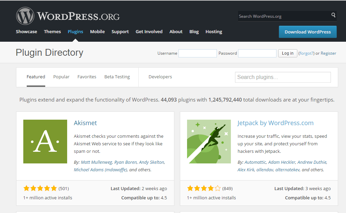Select the Featured tab
Viewport: 346px width, 213px height.
pos(36,77)
